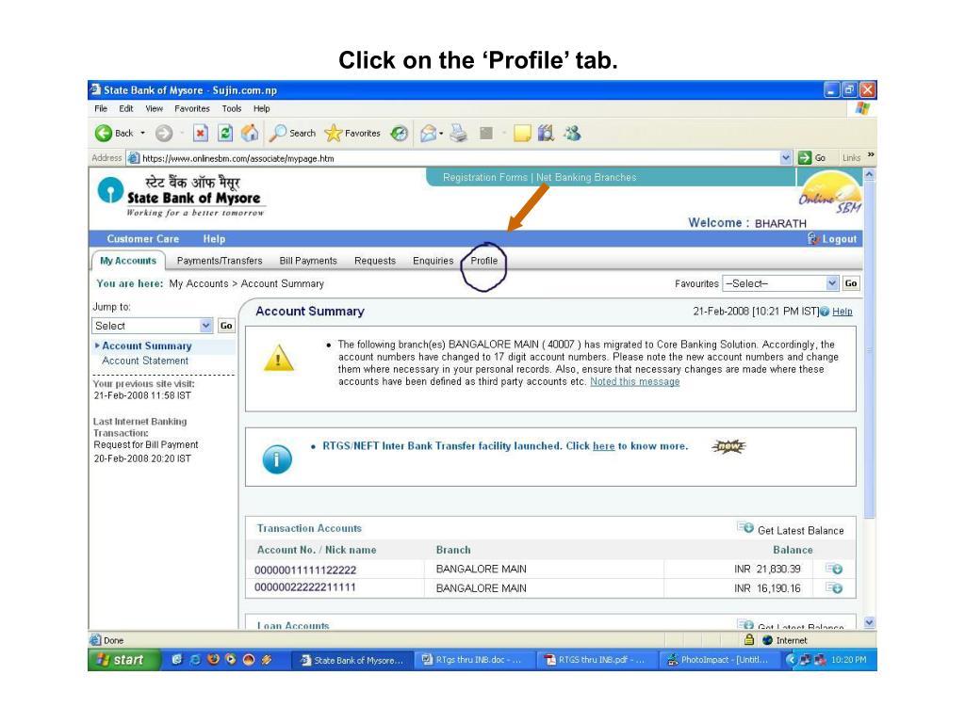Switch to the Enquiries tab
Screen dimensions: 965x723
point(433,261)
